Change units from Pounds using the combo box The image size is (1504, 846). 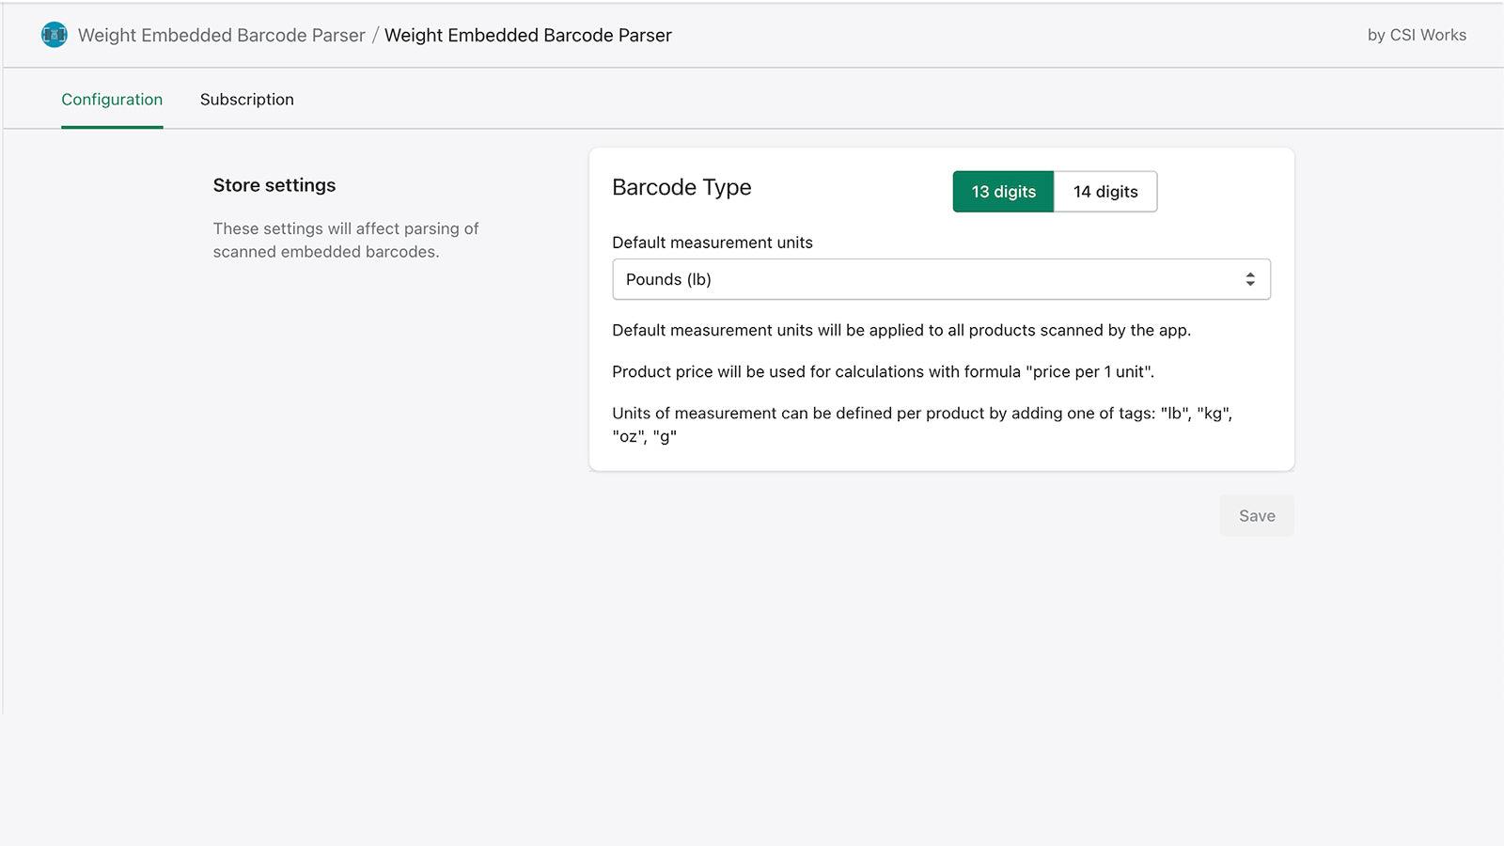coord(940,278)
